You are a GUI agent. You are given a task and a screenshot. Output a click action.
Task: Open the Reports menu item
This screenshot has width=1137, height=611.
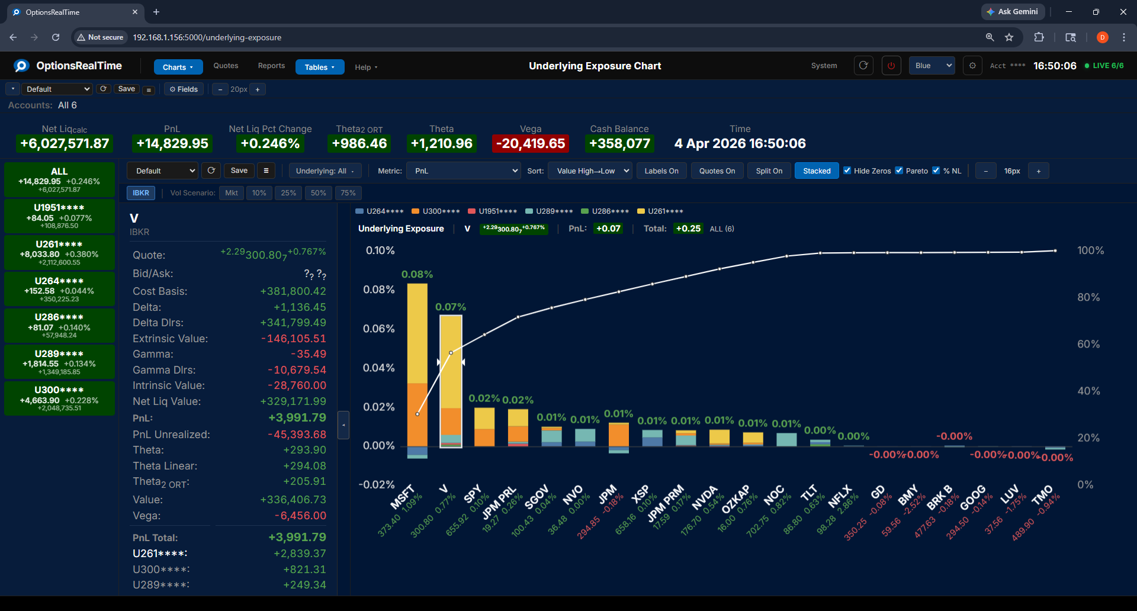coord(271,66)
